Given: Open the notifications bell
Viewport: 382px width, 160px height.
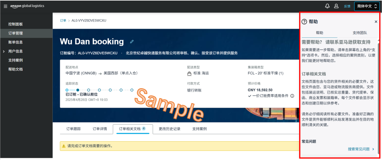Looking at the screenshot, I should tap(327, 6).
